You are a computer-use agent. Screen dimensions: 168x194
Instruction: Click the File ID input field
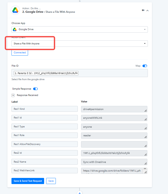[80, 73]
